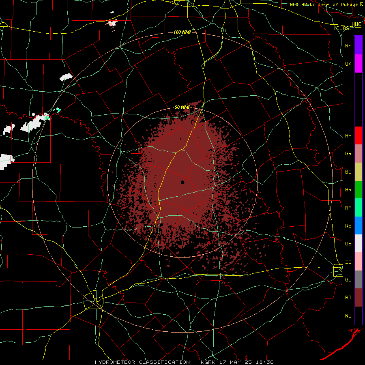Click the "GR" legend label
Image resolution: width=365 pixels, height=365 pixels.
(348, 154)
